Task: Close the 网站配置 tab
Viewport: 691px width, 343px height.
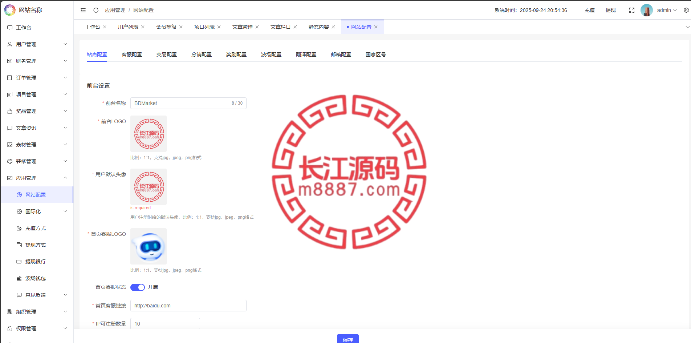Action: 376,27
